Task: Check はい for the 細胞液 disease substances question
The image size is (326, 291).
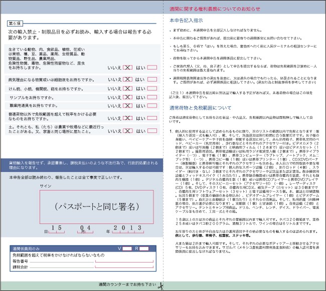Action: pos(152,79)
